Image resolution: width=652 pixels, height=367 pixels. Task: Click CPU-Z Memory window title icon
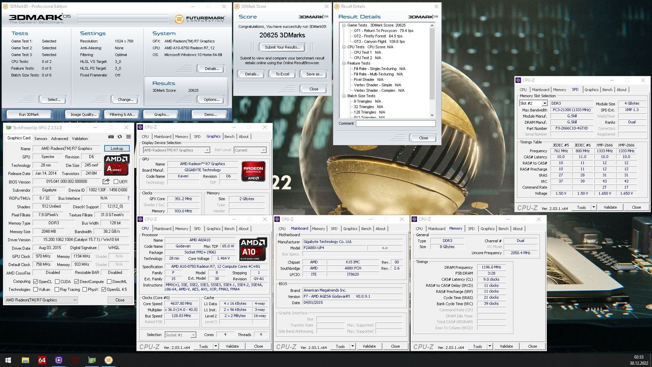tap(415, 219)
